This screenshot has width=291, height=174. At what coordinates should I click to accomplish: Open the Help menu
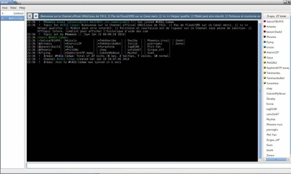click(22, 8)
